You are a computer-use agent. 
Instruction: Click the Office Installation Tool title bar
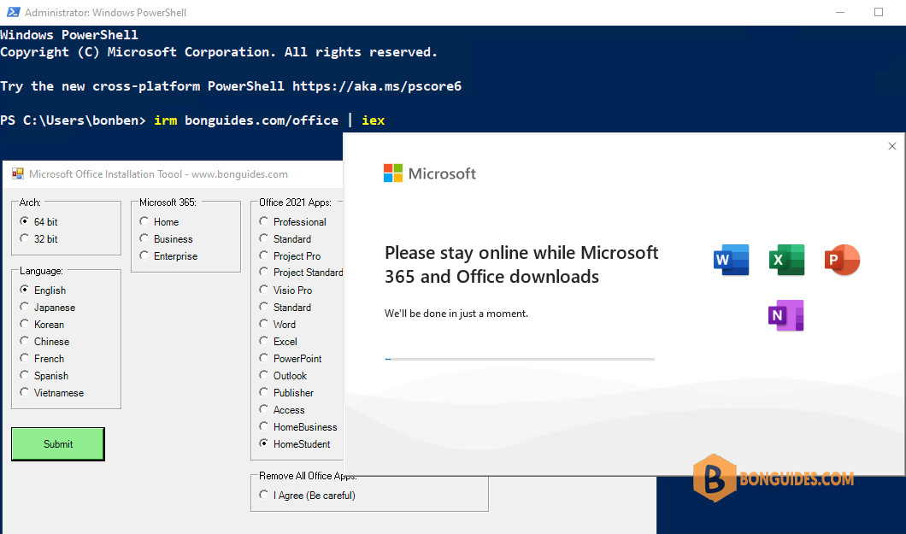[173, 173]
